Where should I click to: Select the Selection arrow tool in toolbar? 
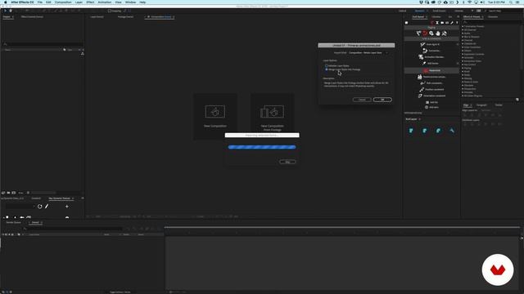(x=6, y=11)
